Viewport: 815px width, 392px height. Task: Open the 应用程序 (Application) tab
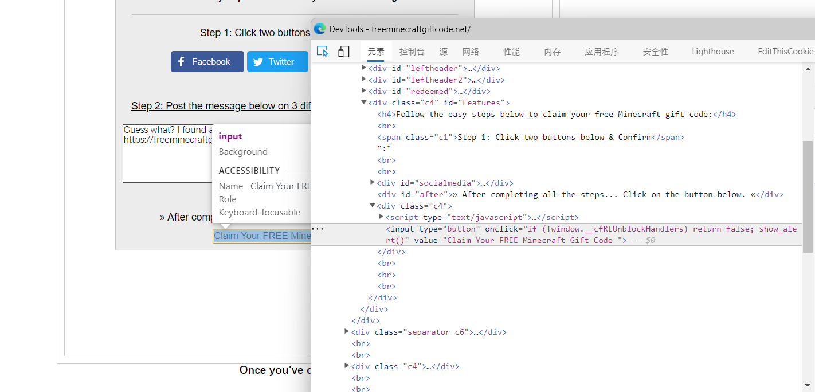coord(602,52)
